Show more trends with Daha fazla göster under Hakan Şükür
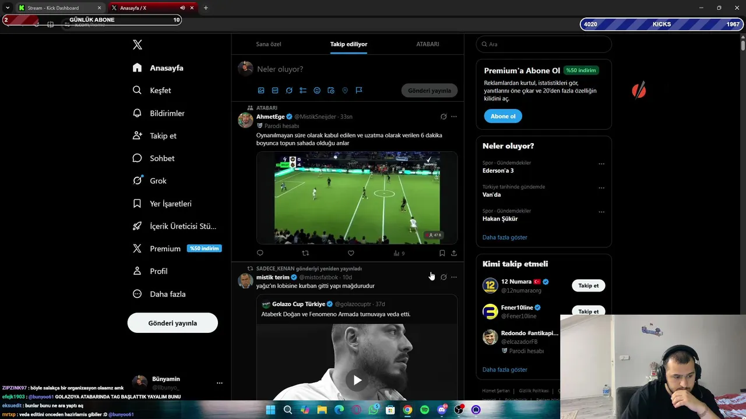 (x=505, y=237)
